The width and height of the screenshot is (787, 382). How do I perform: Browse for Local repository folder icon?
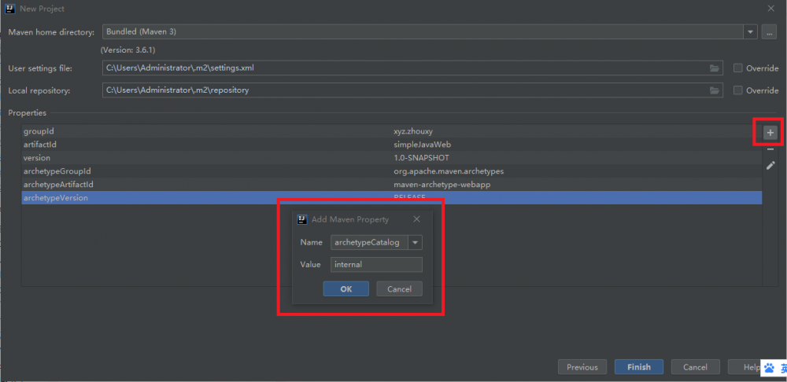[715, 90]
